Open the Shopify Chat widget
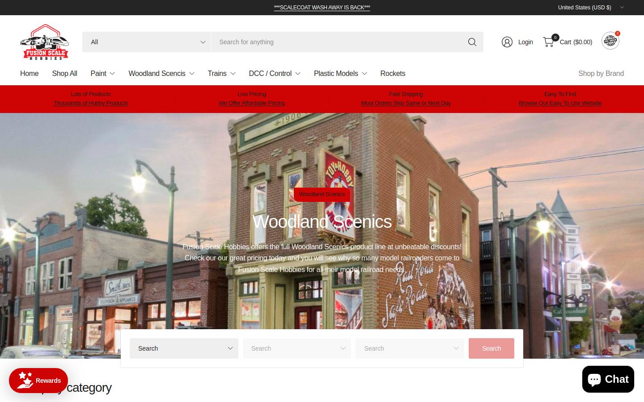 tap(608, 379)
